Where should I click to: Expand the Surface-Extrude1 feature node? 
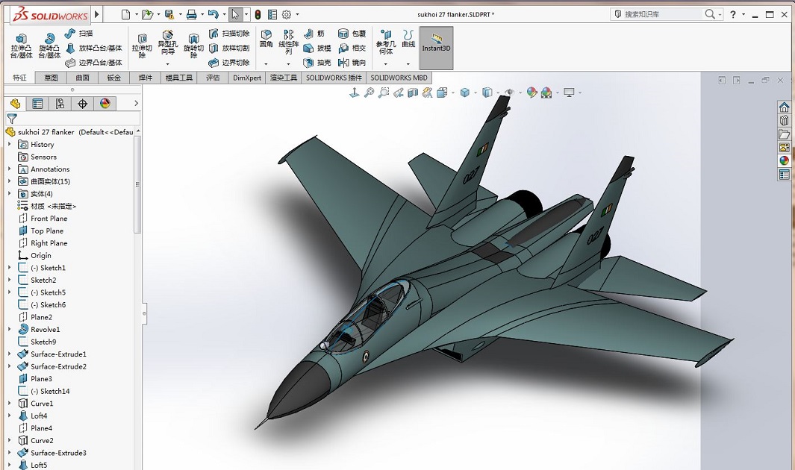point(9,354)
